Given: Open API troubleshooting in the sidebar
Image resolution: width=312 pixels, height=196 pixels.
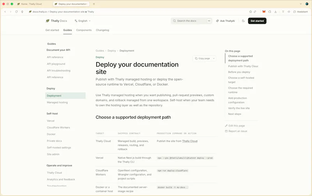Looking at the screenshot, I should tap(58, 71).
